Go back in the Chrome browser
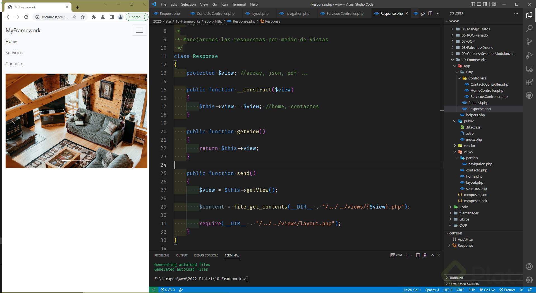 8,17
